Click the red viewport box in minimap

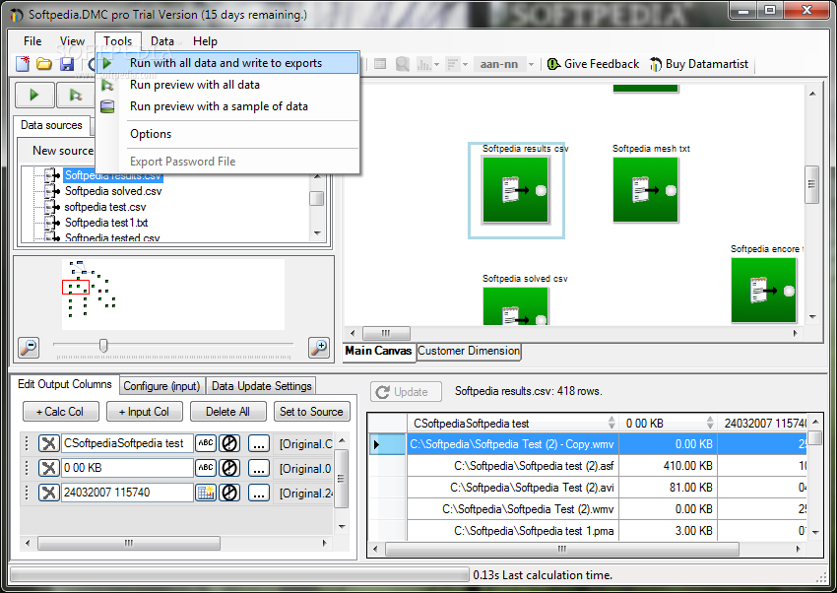pyautogui.click(x=76, y=288)
